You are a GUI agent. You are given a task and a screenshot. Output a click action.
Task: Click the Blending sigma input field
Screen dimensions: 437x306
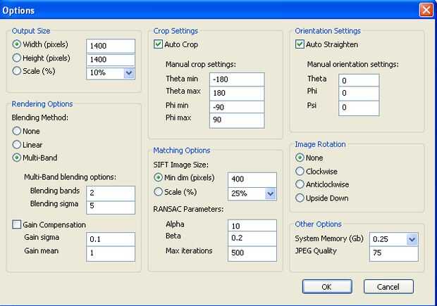coord(111,207)
